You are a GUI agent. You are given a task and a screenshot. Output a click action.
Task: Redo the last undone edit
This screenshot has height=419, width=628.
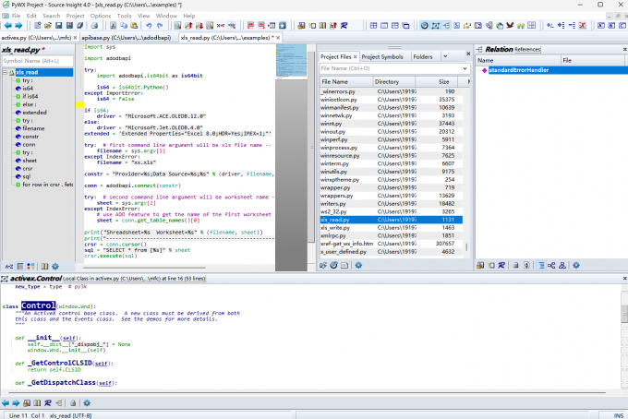tap(160, 26)
